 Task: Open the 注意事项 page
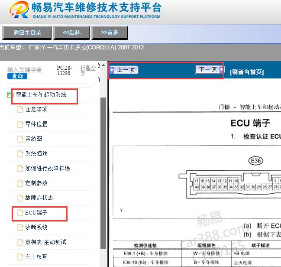(36, 109)
